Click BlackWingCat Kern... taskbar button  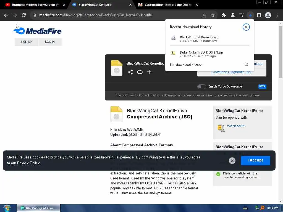[x=38, y=208]
